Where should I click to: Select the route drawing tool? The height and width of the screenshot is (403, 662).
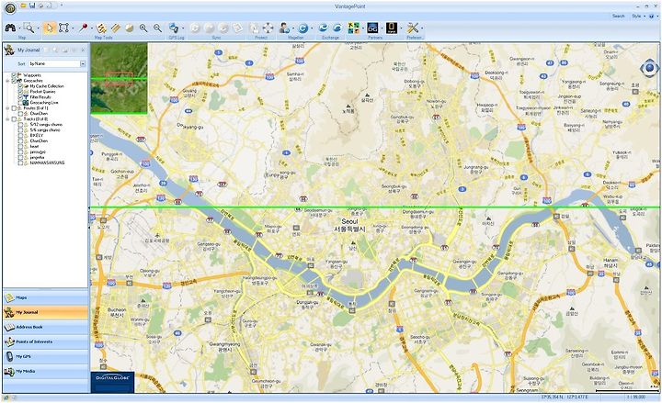(101, 28)
